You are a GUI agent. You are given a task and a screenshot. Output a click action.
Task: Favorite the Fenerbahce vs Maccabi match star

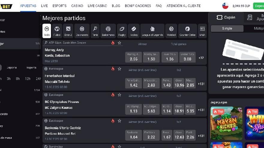119,69
